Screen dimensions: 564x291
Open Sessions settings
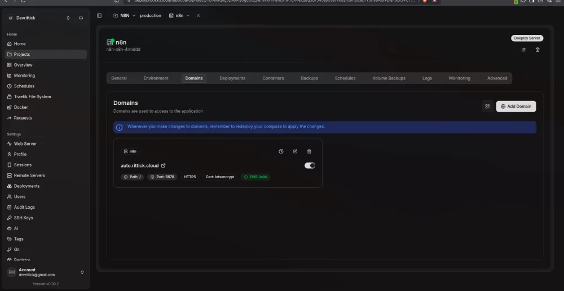46,165
